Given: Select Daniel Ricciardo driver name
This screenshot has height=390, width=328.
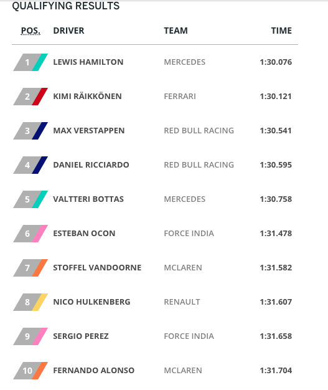Looking at the screenshot, I should coord(91,165).
